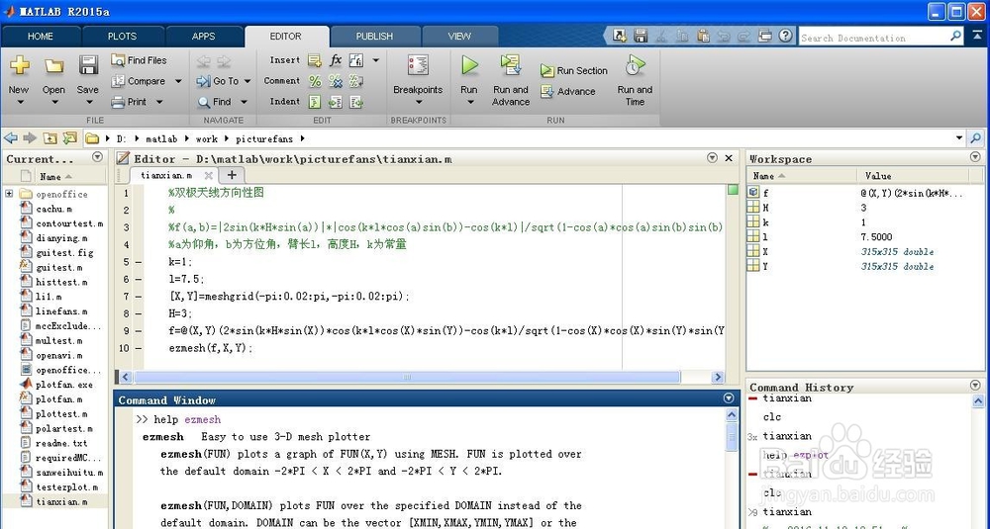990x529 pixels.
Task: Switch to the VIEW tab
Action: tap(459, 36)
